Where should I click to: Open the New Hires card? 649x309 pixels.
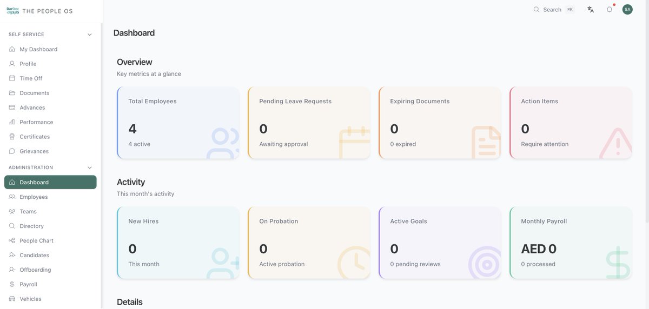point(178,243)
